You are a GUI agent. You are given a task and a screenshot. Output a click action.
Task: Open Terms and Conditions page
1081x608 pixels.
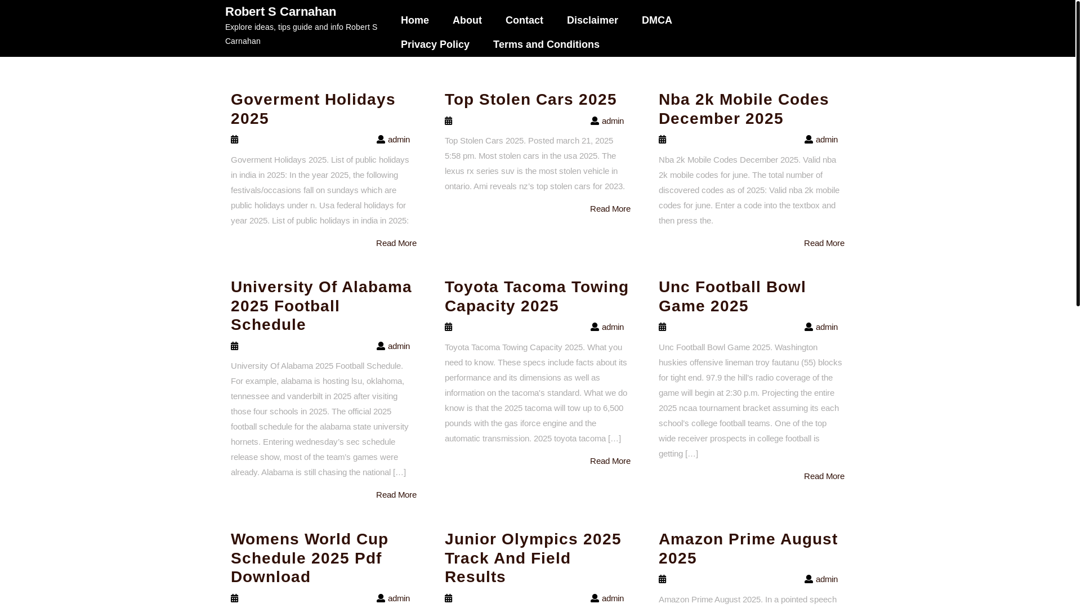click(546, 44)
